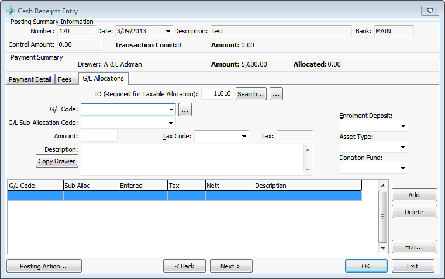
Task: Select the highlighted blank allocation row
Action: tap(185, 196)
